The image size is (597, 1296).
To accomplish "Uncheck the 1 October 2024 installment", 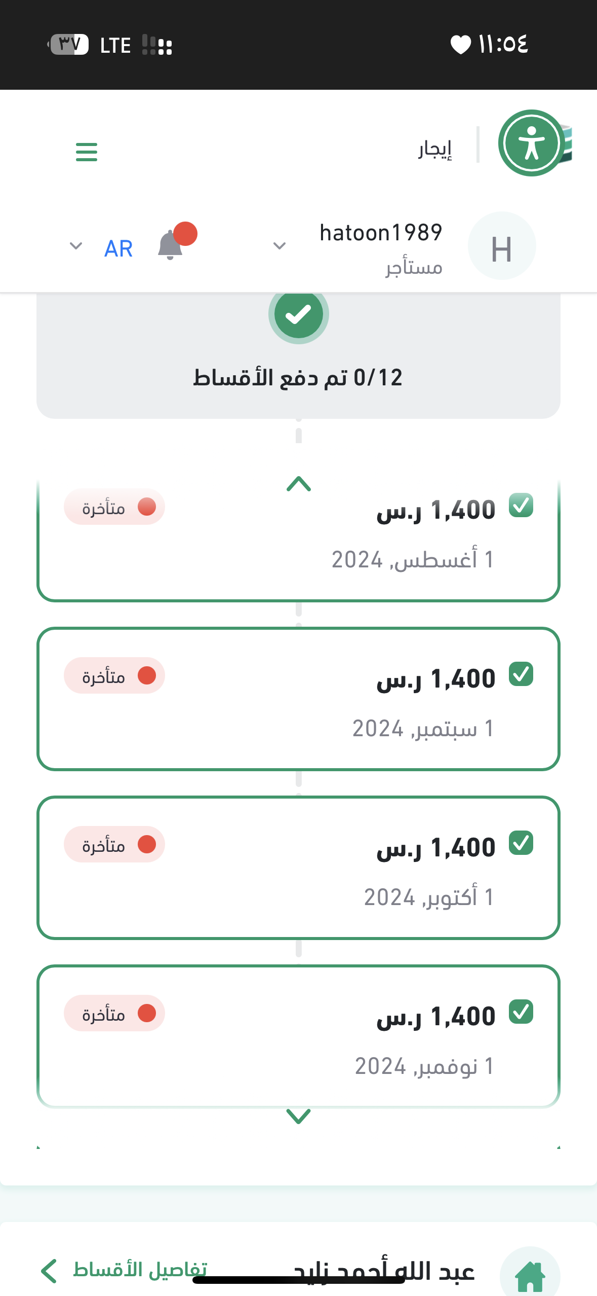I will click(521, 843).
